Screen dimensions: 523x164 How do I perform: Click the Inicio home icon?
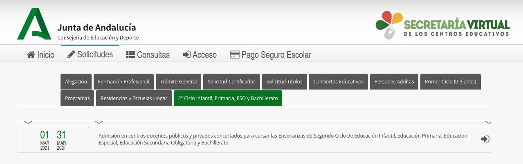[x=31, y=55]
